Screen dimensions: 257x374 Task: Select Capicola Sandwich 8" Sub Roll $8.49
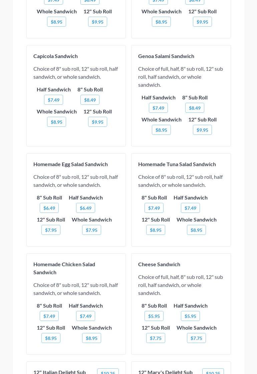[90, 100]
